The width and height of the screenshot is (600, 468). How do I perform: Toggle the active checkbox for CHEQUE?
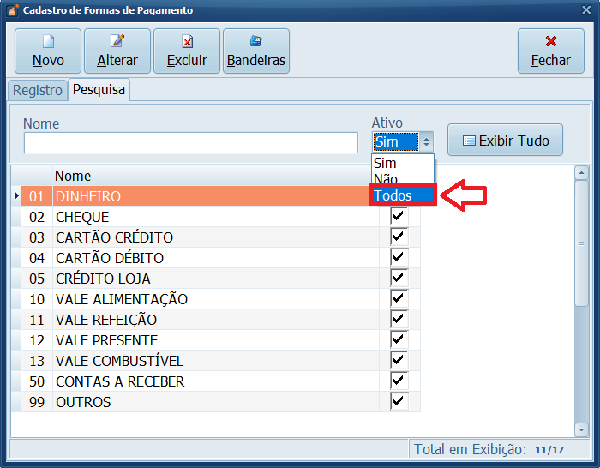click(399, 217)
